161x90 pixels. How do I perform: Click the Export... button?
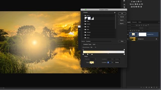[122, 23]
